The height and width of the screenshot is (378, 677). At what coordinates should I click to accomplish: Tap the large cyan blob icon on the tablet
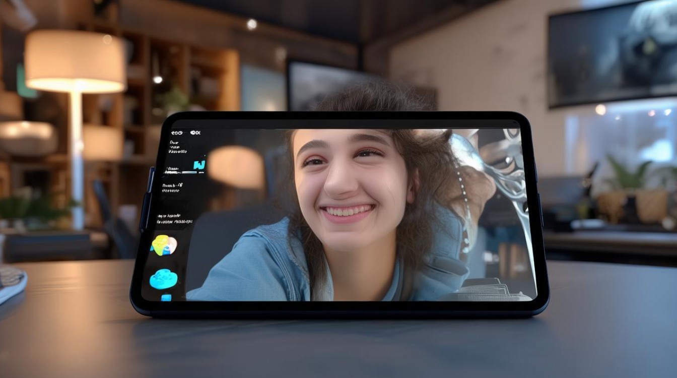point(163,279)
